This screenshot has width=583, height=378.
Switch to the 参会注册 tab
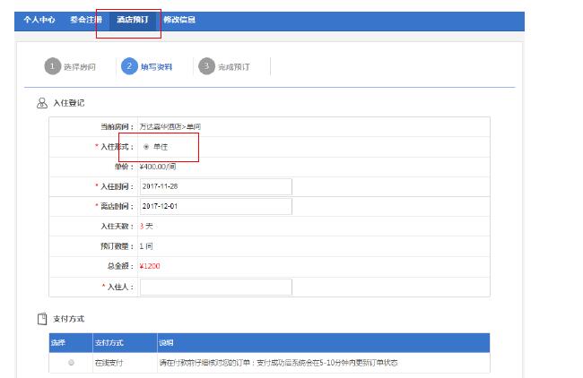[86, 20]
